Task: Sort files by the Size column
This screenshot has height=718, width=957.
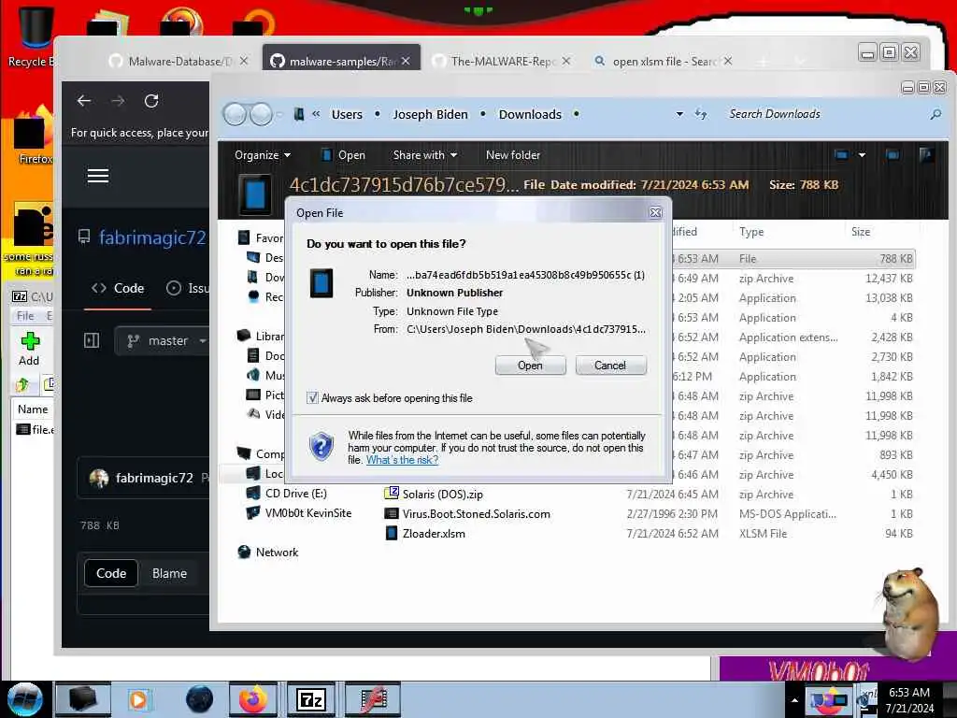Action: [x=861, y=232]
